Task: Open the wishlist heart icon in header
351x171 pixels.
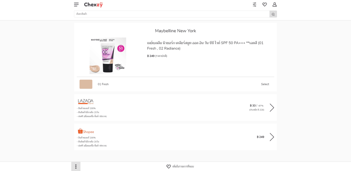Action: [265, 4]
